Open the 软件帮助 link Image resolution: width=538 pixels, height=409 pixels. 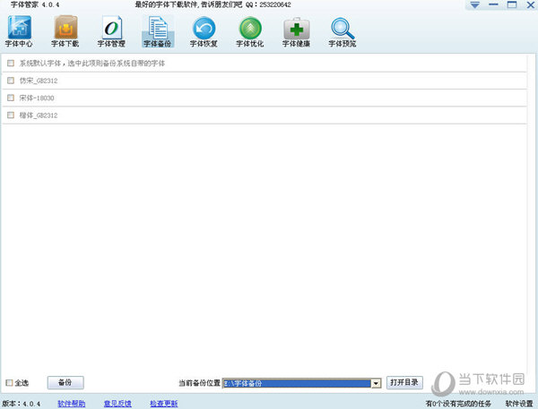point(72,404)
